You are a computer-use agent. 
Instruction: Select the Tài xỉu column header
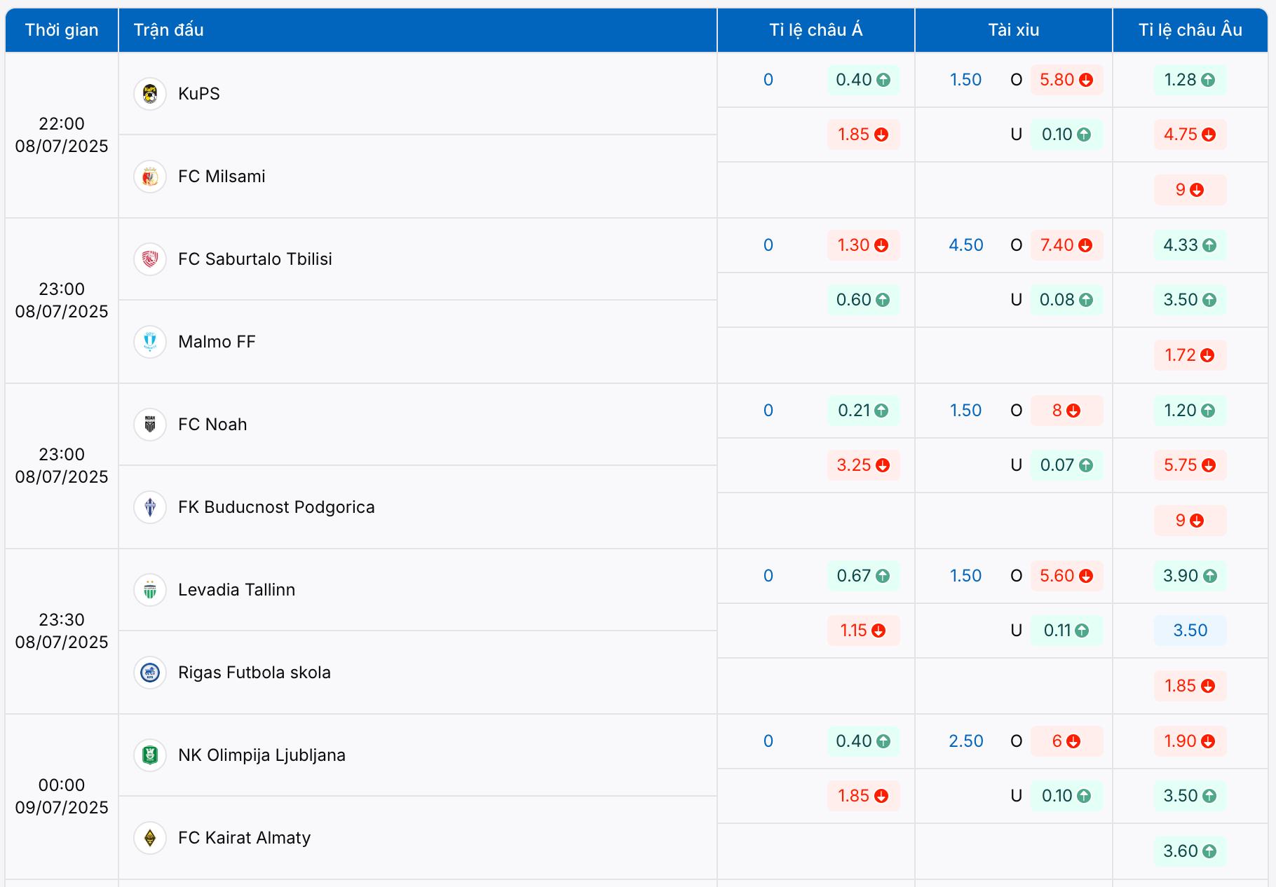[x=1013, y=30]
